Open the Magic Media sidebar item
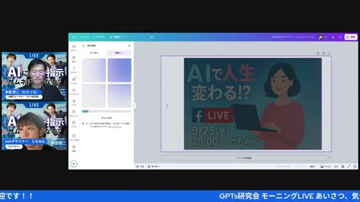The height and width of the screenshot is (202, 360). 74,137
